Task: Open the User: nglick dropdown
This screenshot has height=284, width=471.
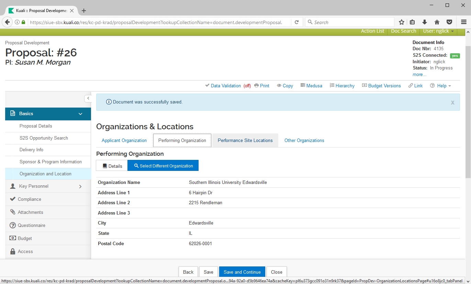Action: pyautogui.click(x=438, y=31)
